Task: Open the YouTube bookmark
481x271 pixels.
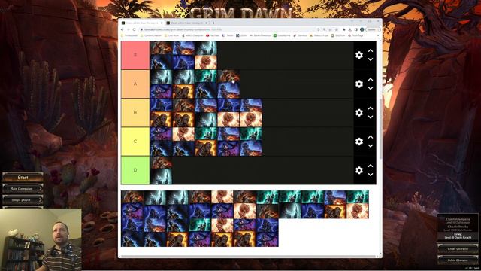Action: coord(213,35)
